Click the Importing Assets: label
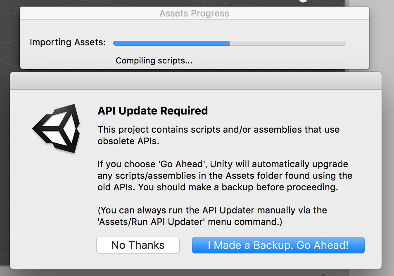 pyautogui.click(x=68, y=42)
